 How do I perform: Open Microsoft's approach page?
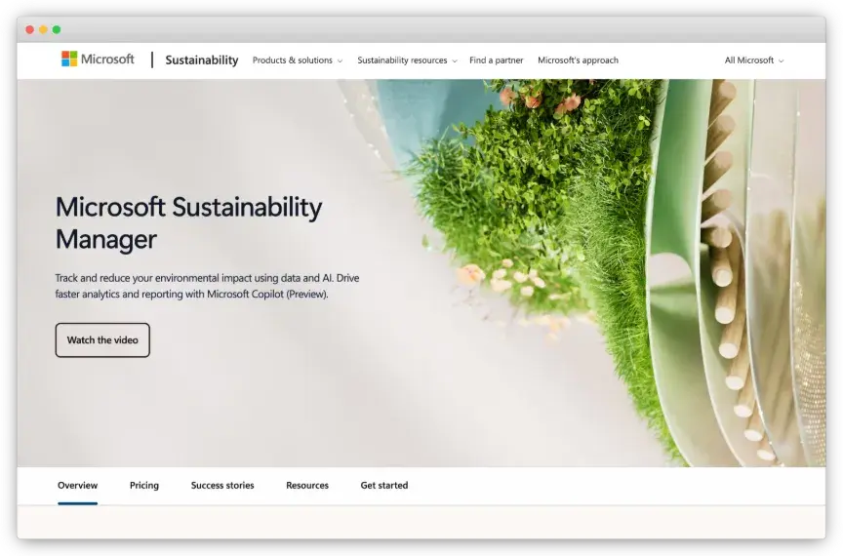click(x=578, y=60)
